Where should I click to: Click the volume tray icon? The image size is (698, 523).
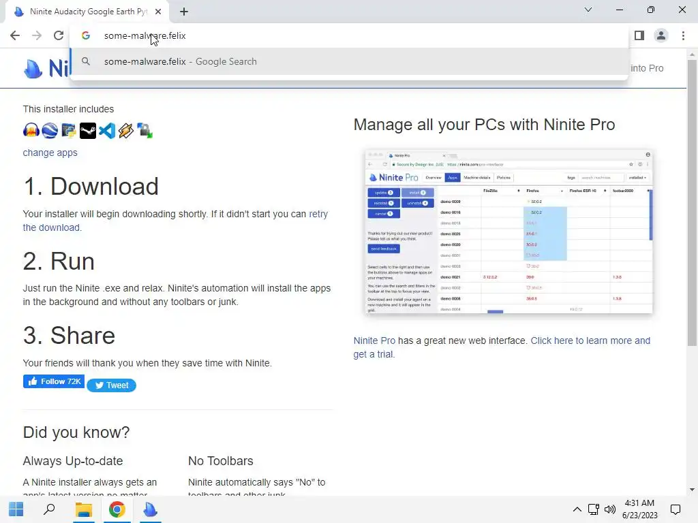pyautogui.click(x=610, y=509)
